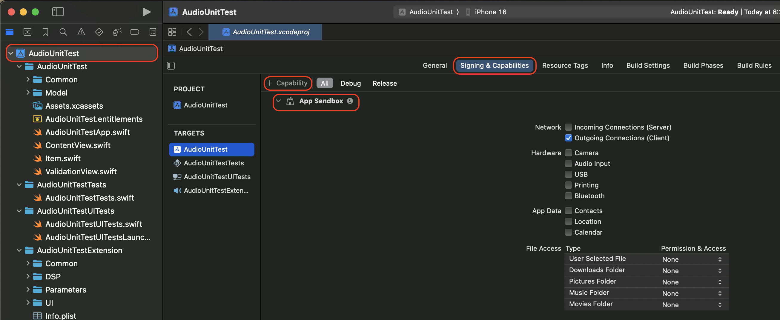Viewport: 780px width, 320px height.
Task: Switch to Build Phases tab
Action: [703, 65]
